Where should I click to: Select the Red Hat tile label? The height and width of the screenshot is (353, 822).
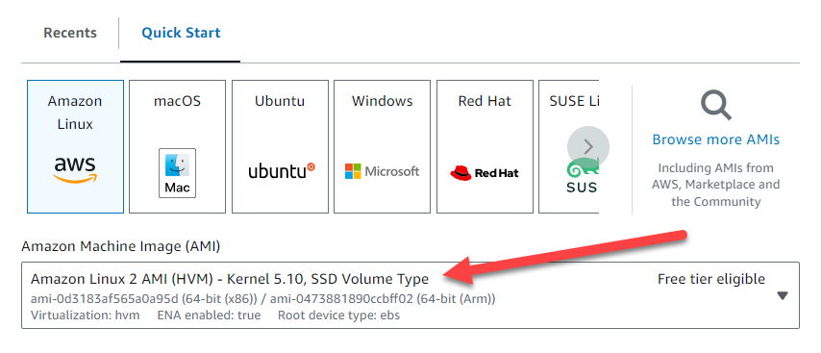pos(485,101)
